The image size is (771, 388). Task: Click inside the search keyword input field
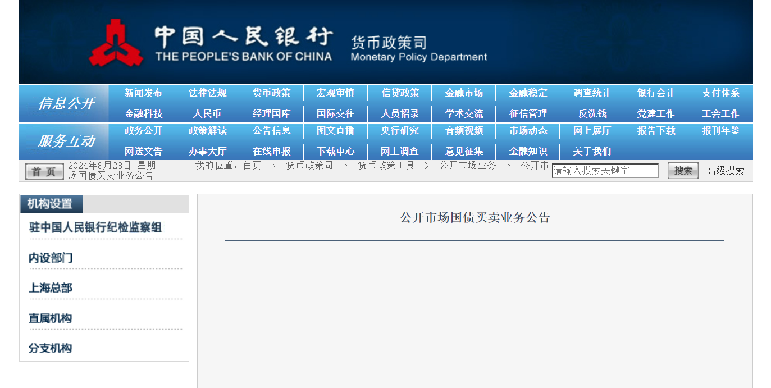coord(605,171)
